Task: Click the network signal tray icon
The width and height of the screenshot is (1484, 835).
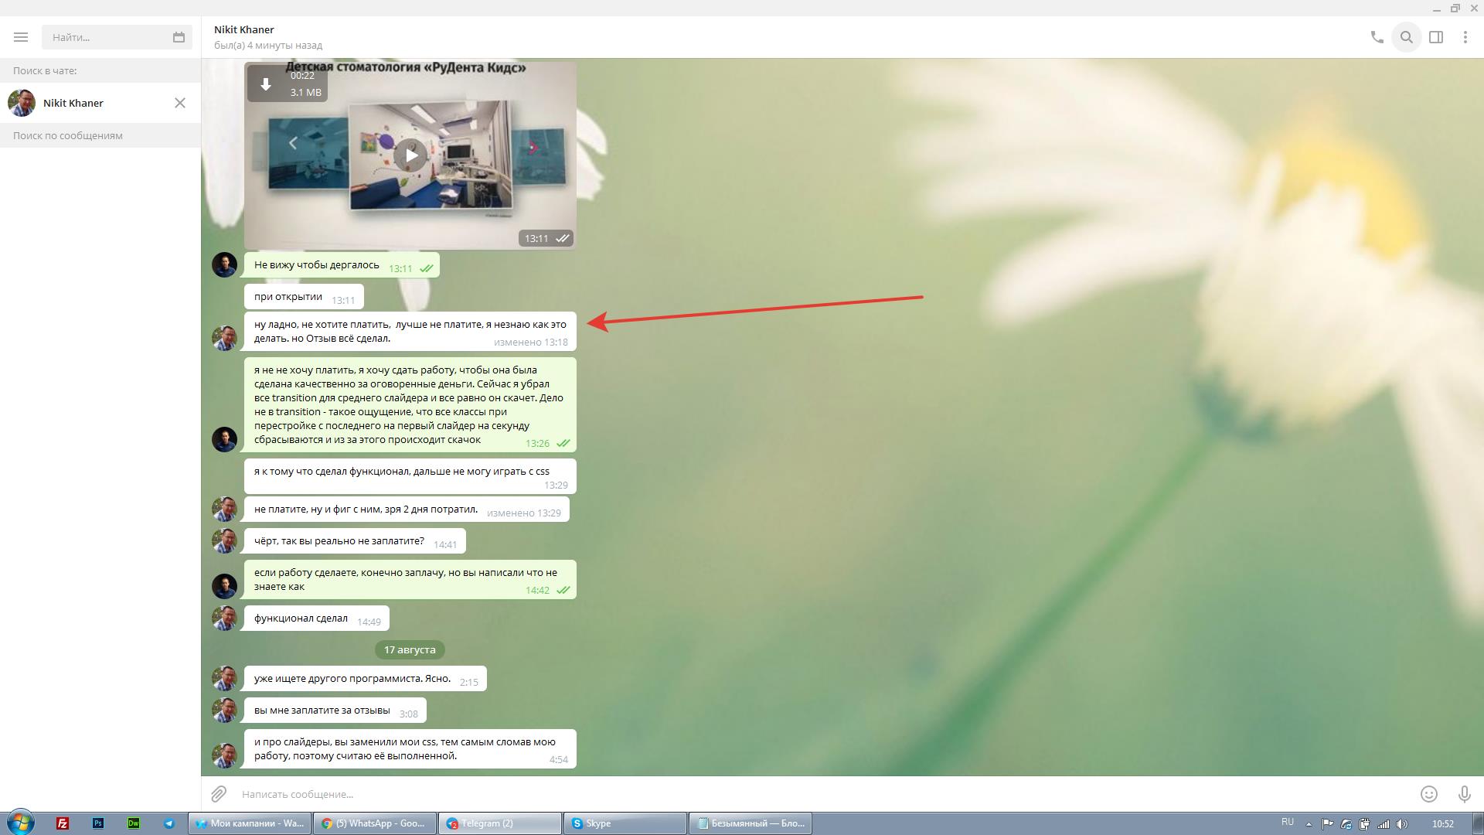Action: coord(1384,824)
